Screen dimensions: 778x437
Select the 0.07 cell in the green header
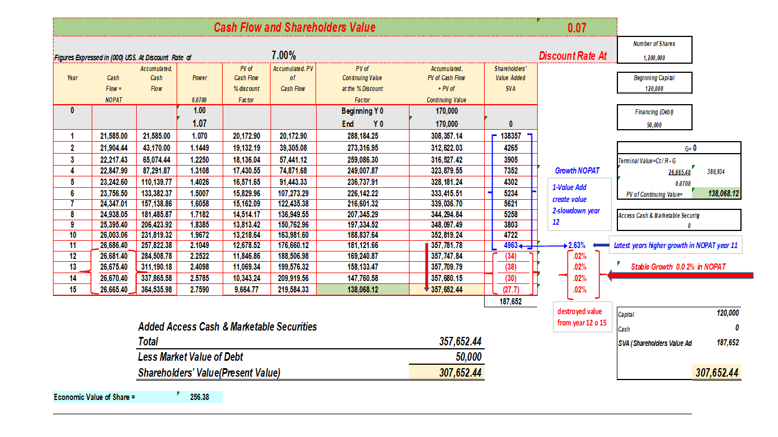(576, 27)
